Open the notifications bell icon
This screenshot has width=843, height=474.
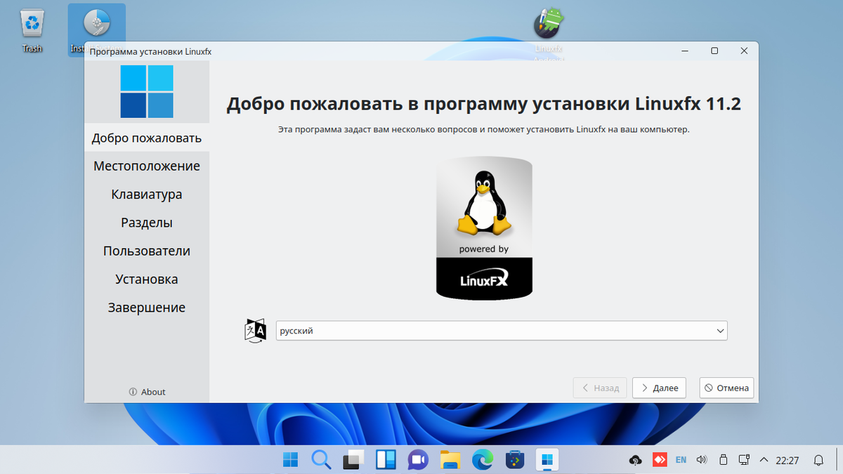pos(818,461)
